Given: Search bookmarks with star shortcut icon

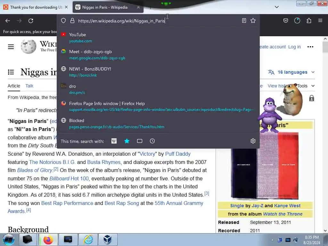Looking at the screenshot, I should pos(127,141).
